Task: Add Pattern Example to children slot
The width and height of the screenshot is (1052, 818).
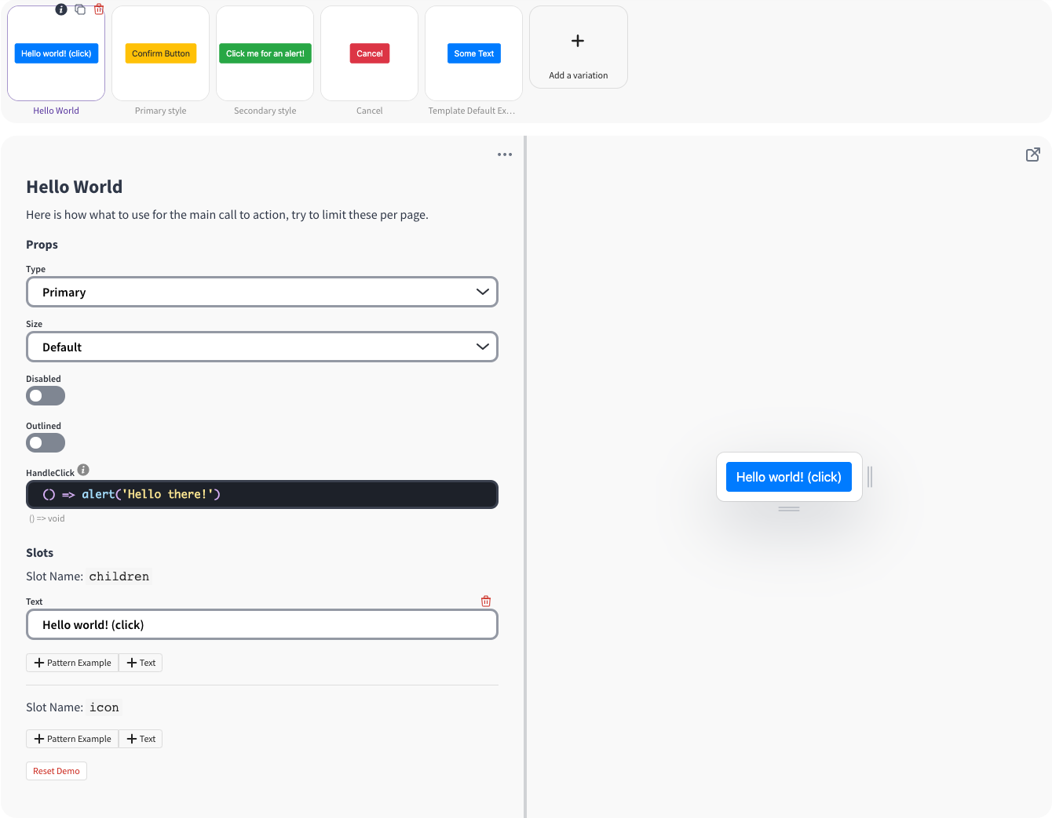Action: pyautogui.click(x=72, y=663)
